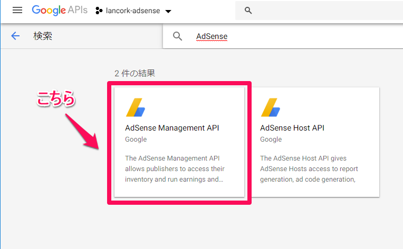Image resolution: width=403 pixels, height=249 pixels.
Task: Expand the lancork-adsense project dropdown arrow
Action: coord(168,11)
